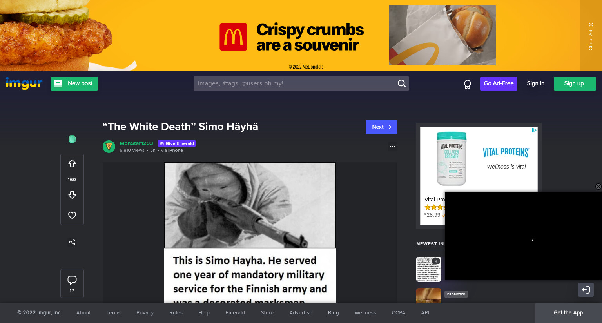Favorite the post with heart icon

point(72,215)
